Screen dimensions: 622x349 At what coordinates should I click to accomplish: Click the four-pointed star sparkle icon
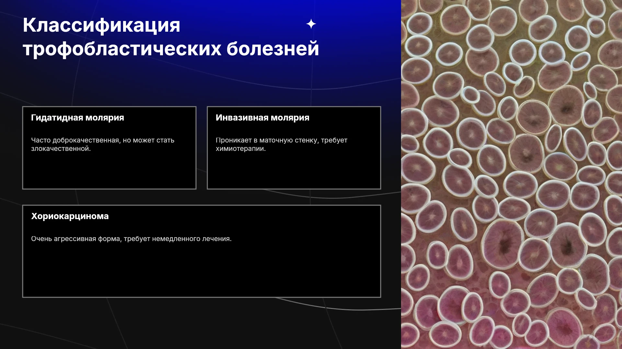click(x=311, y=24)
